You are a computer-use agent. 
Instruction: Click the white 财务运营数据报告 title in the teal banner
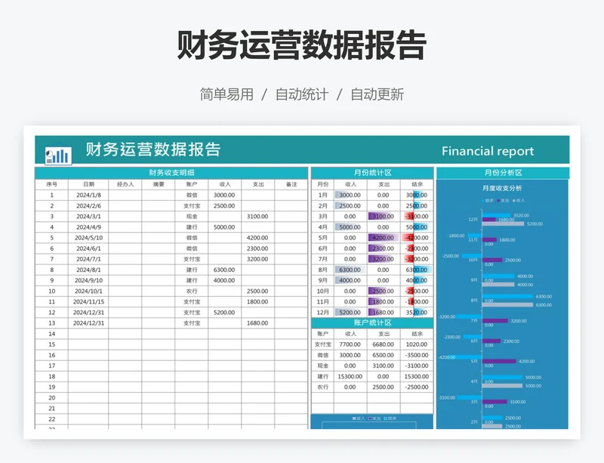point(153,150)
